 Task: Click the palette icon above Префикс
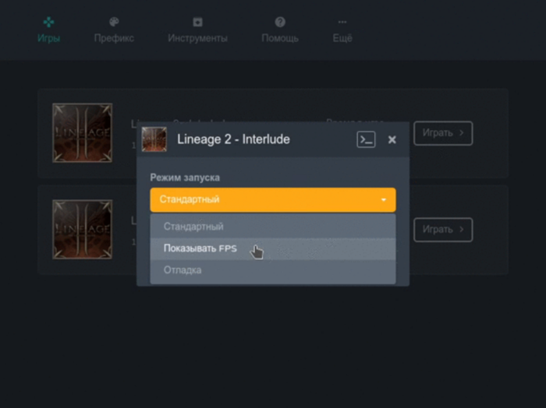click(114, 22)
